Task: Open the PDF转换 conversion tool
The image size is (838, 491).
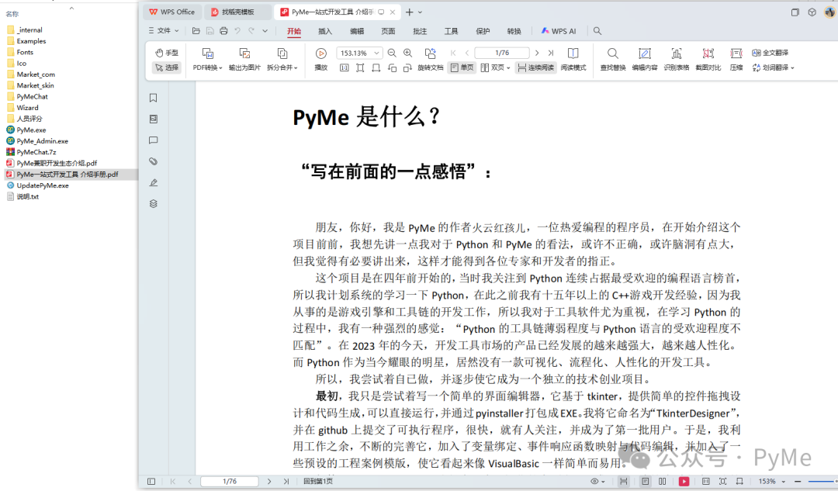Action: tap(206, 59)
